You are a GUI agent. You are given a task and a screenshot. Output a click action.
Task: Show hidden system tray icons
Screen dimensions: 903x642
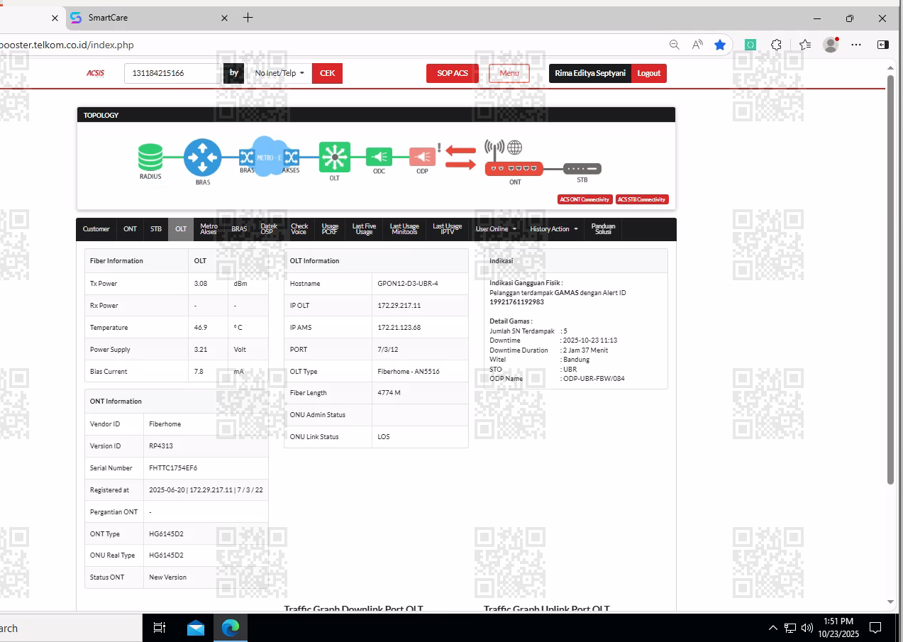click(773, 628)
